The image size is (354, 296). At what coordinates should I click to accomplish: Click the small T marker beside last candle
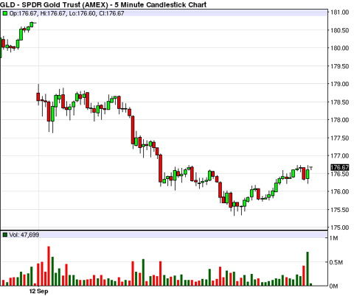point(311,168)
